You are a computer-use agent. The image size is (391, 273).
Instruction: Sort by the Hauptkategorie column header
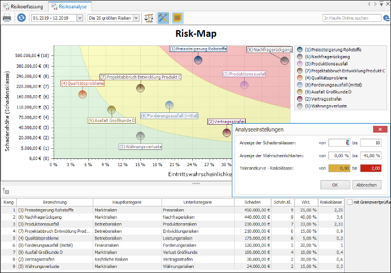[127, 203]
